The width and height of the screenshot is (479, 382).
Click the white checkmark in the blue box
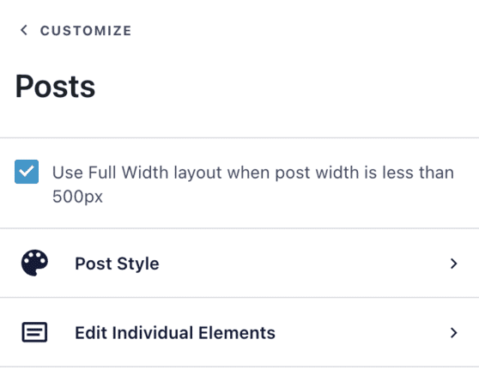point(27,172)
